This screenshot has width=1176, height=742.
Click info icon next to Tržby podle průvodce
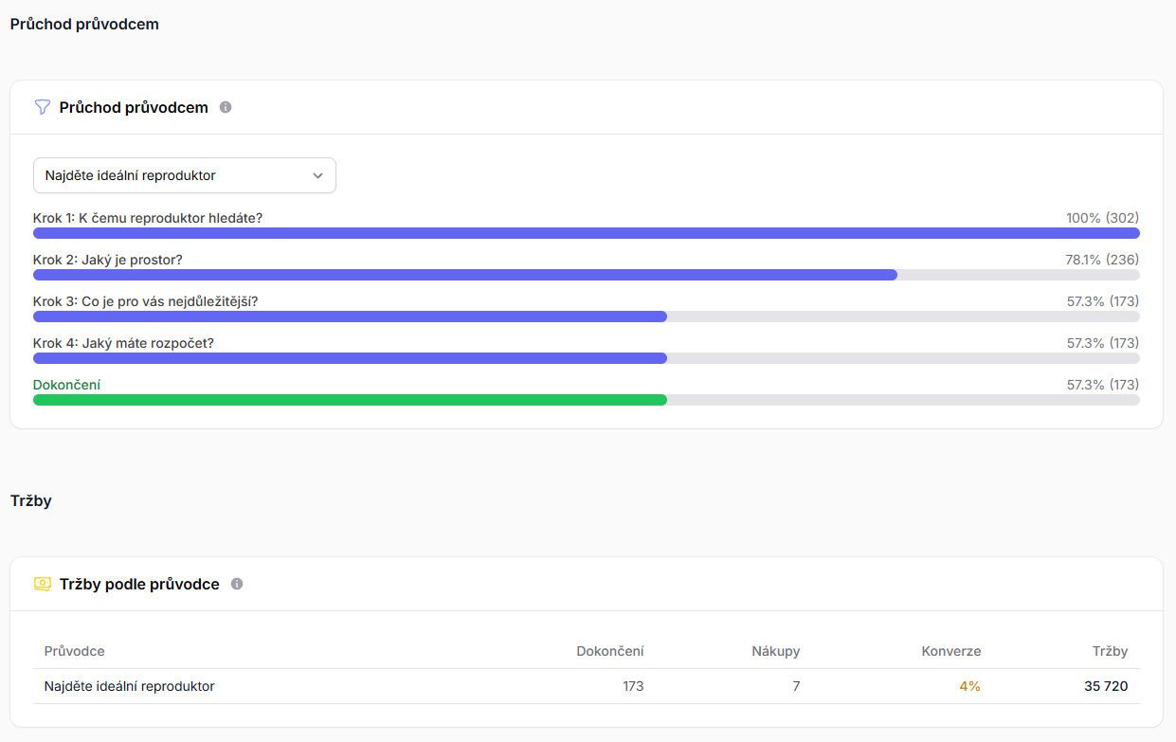[x=237, y=584]
